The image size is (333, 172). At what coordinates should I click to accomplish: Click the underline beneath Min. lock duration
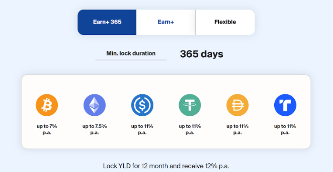point(131,60)
